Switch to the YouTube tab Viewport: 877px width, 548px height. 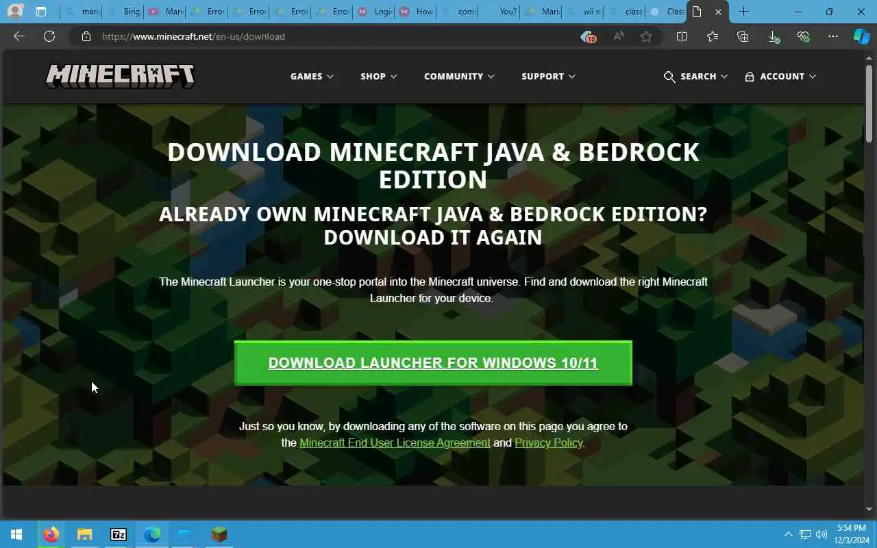click(x=499, y=12)
